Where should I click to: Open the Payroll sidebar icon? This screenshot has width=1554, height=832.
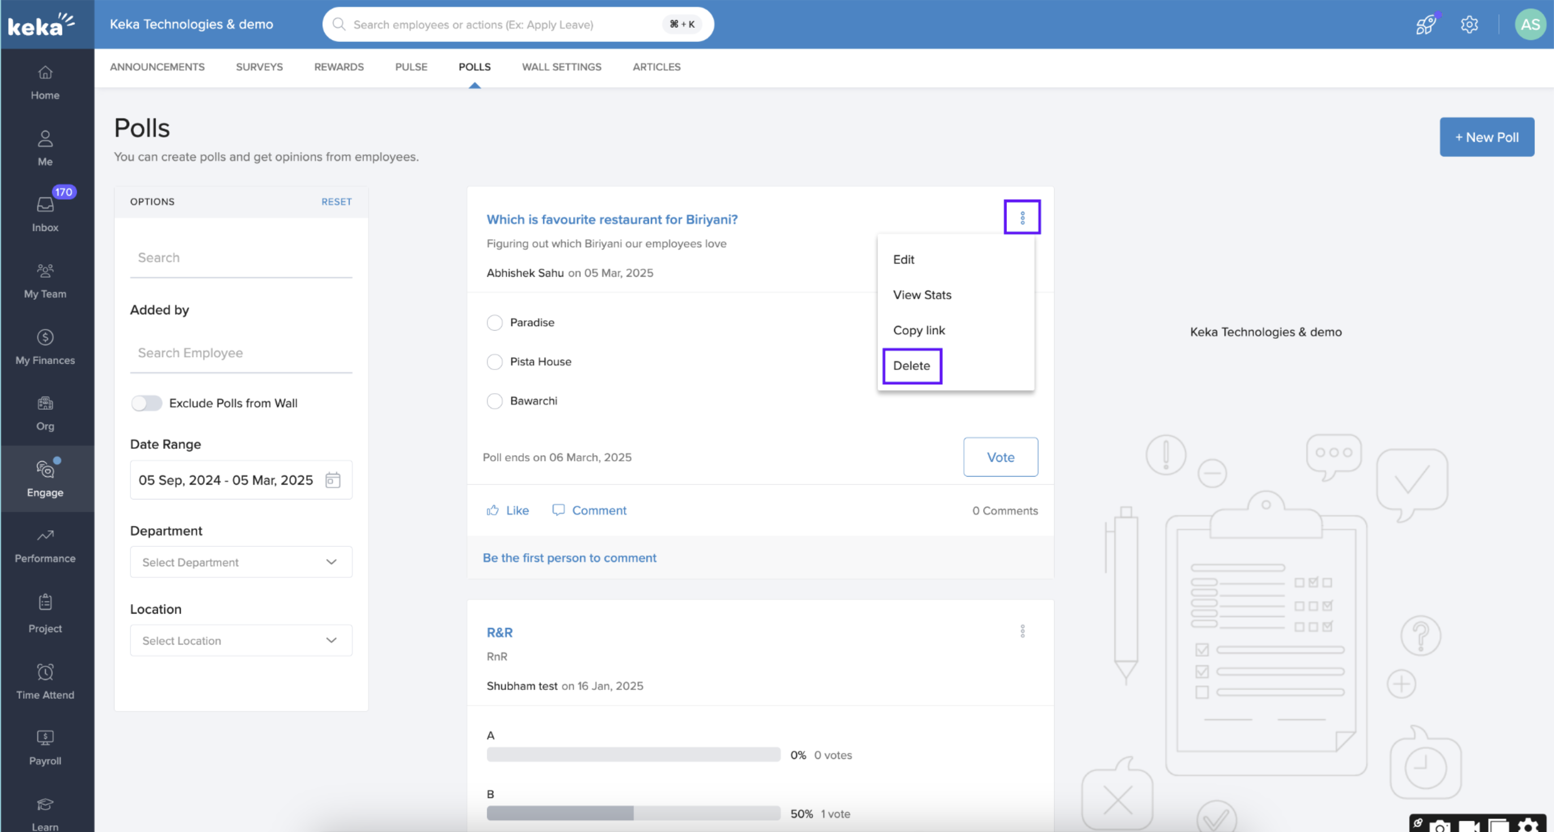45,738
